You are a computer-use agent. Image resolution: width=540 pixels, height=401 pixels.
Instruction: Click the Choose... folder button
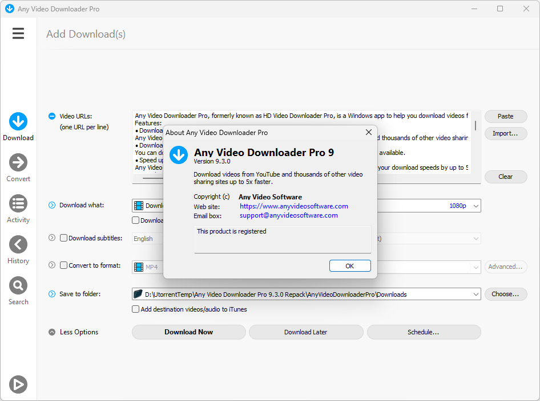click(x=506, y=294)
